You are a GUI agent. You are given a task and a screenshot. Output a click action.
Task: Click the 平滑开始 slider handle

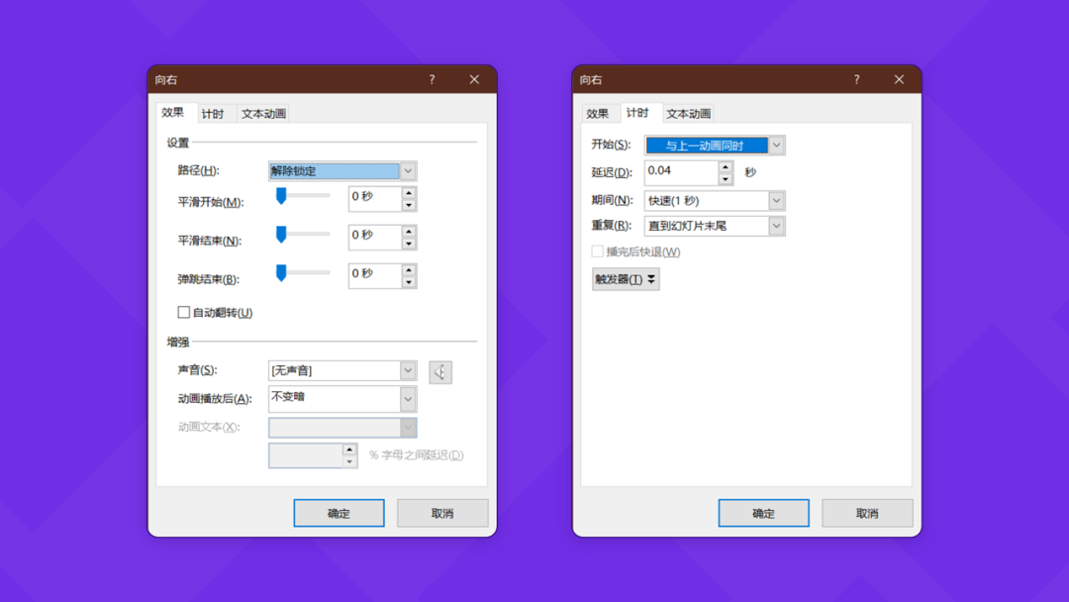coord(281,196)
